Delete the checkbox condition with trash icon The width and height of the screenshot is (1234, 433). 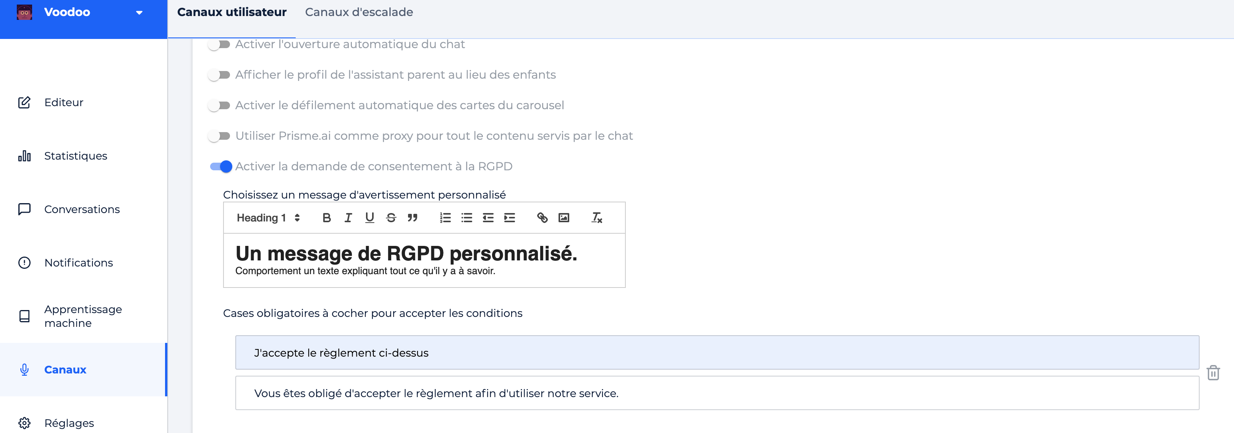point(1213,373)
